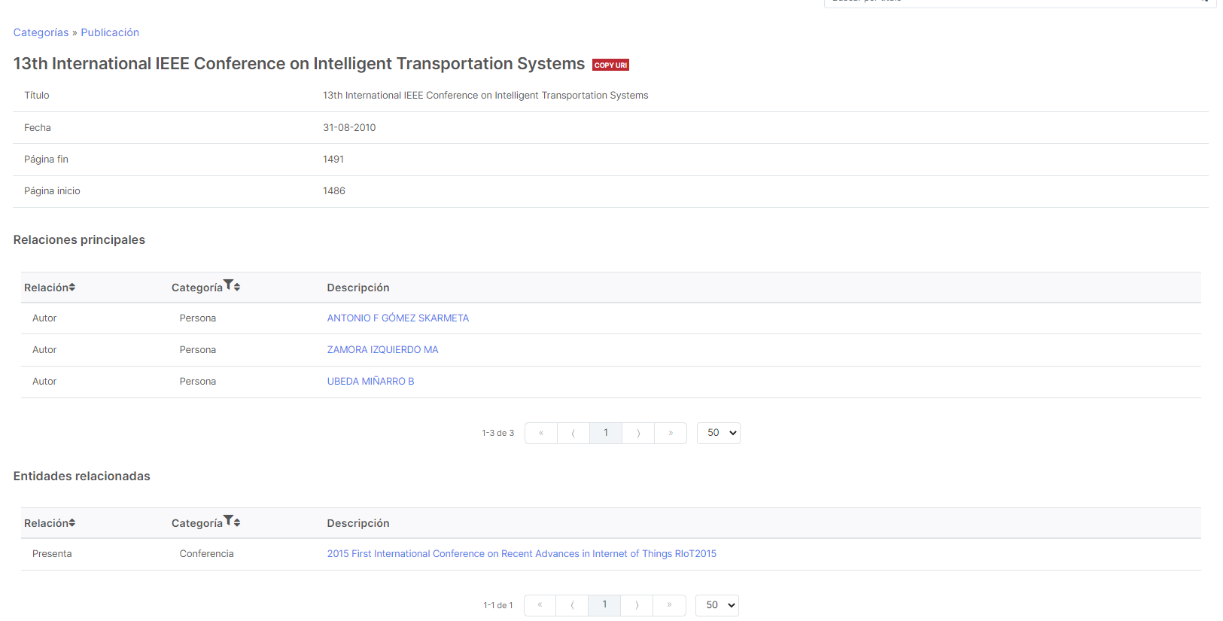This screenshot has height=621, width=1223.
Task: Click the Persona cell in ZAMORA IZQUIERDO MA row
Action: click(x=198, y=350)
